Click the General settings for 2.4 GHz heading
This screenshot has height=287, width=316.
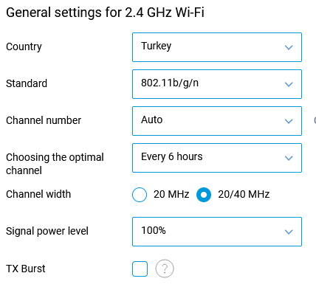click(105, 13)
